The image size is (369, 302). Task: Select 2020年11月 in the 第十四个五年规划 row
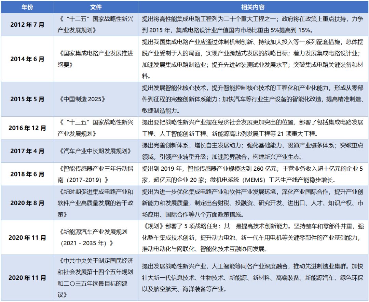coord(27,278)
